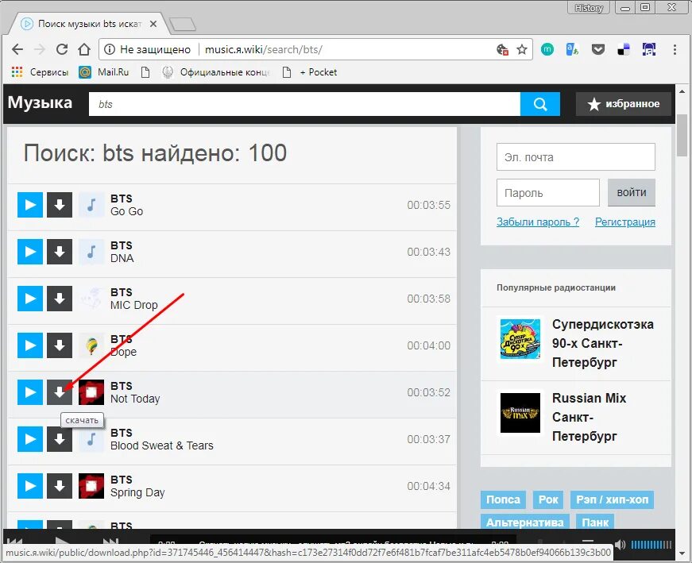This screenshot has width=692, height=563.
Task: Open the Chrome three-dot menu
Action: coord(675,49)
